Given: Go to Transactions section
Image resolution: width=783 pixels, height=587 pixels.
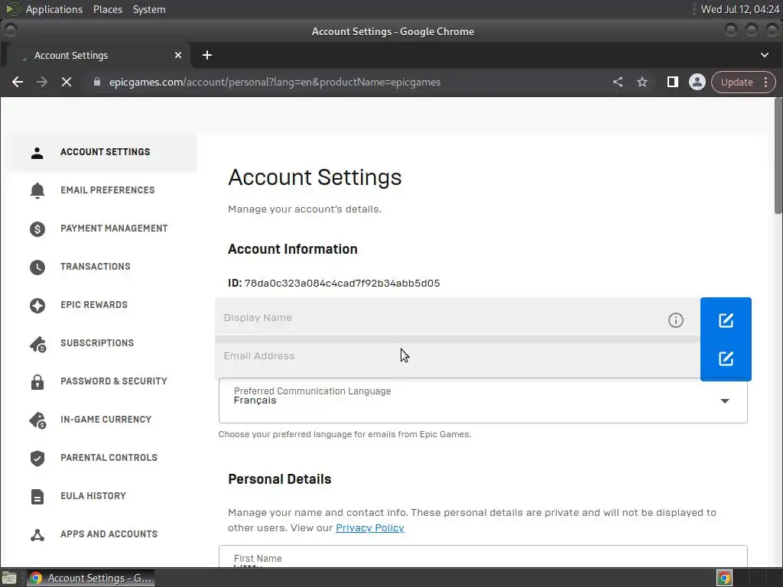Looking at the screenshot, I should coord(96,267).
